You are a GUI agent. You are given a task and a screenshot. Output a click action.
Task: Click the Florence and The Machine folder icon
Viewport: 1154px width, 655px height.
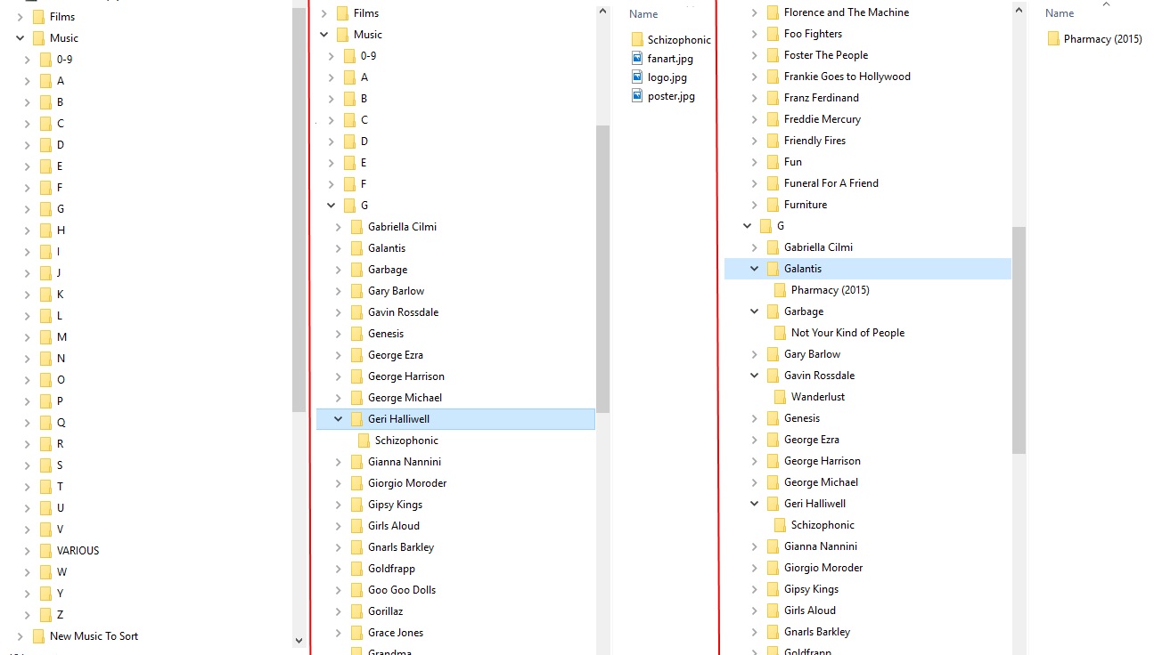[x=773, y=12]
